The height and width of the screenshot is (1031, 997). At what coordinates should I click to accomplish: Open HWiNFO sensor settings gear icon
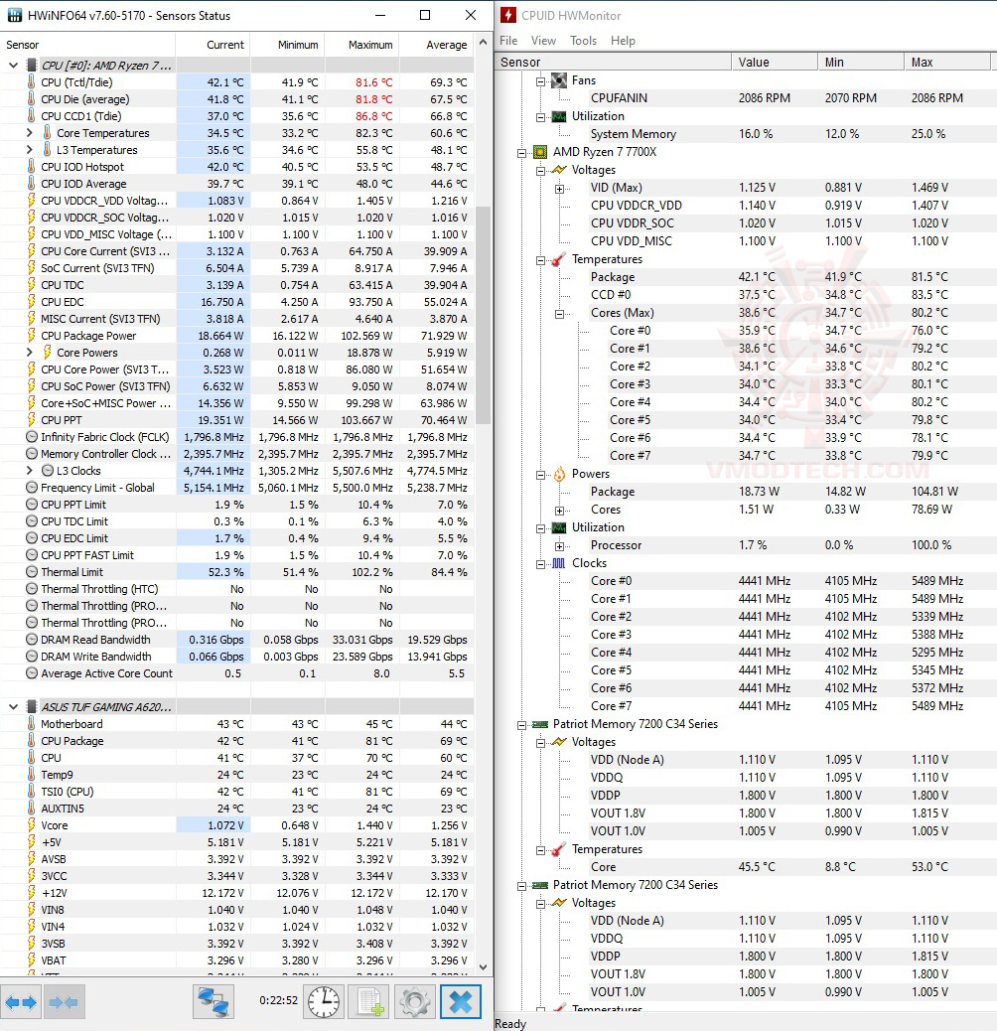tap(415, 1002)
